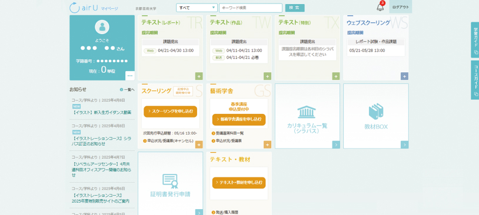
Task: Click テキスト・教材を申し込む button
Action: (x=239, y=183)
